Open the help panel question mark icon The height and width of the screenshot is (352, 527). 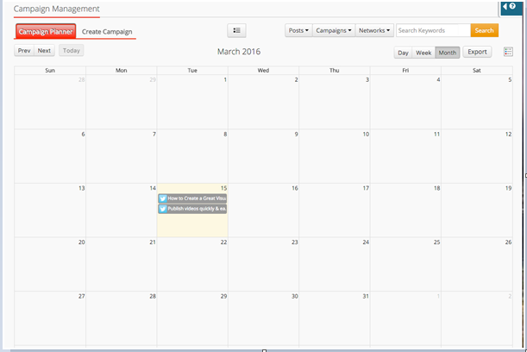[512, 7]
